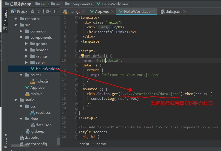The image size is (221, 151).
Task: Close the HelloWorld.vue tab
Action: [x=154, y=12]
